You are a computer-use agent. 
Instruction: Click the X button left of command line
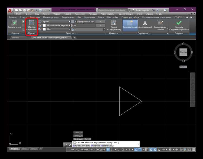pos(66,145)
